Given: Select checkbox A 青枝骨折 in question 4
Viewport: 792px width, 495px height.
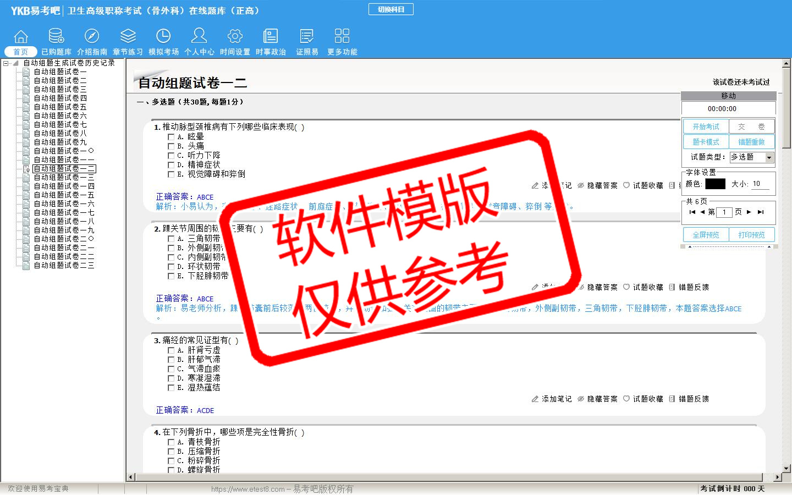Looking at the screenshot, I should point(171,442).
